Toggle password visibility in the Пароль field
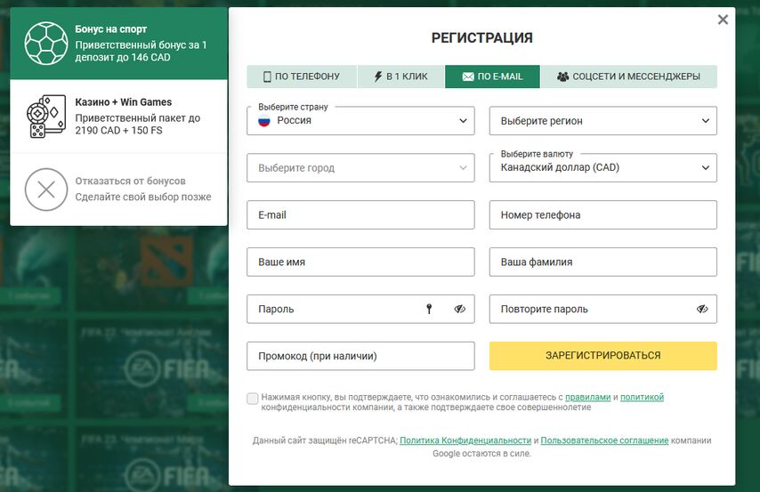Screen dimensions: 760x492 click(x=459, y=309)
